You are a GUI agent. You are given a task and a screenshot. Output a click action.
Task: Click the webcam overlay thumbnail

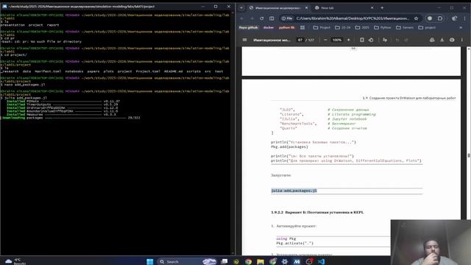[x=431, y=242]
